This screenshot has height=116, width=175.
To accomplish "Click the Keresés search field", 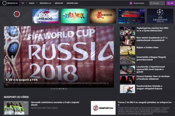I will click(157, 3).
